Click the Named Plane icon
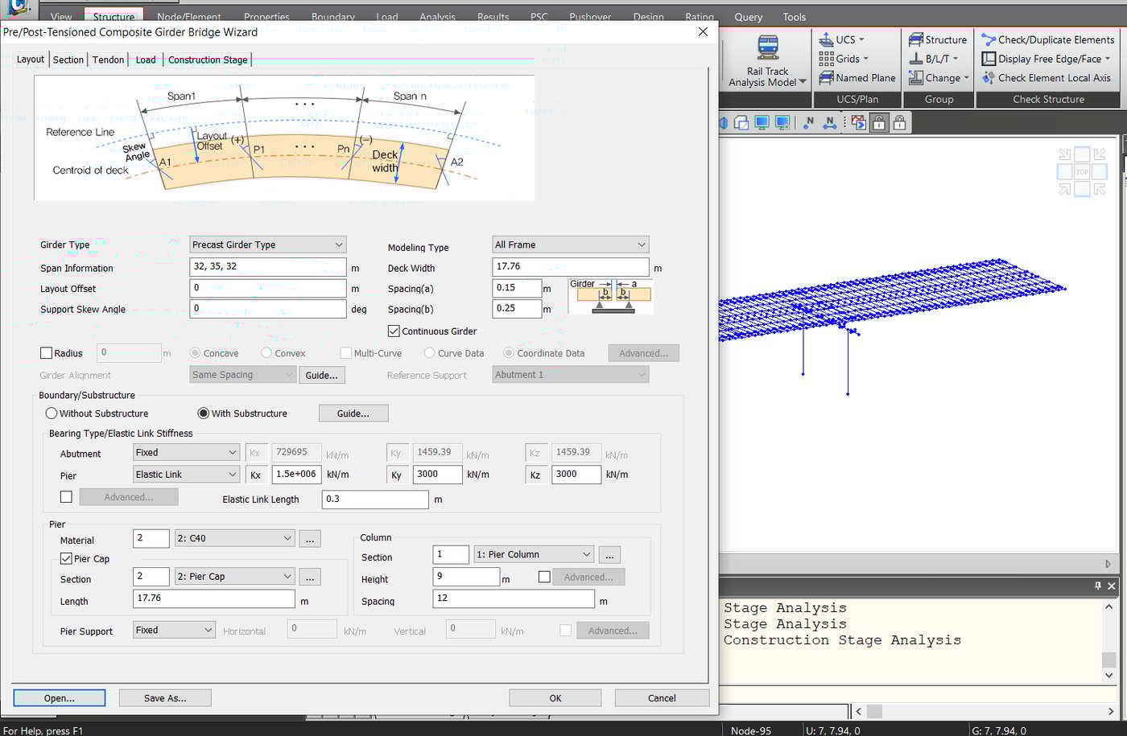The width and height of the screenshot is (1127, 736). click(857, 77)
